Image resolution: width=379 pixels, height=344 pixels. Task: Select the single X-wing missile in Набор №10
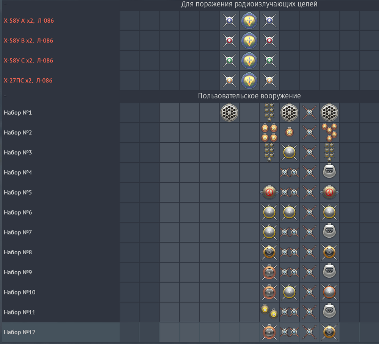[x=309, y=292]
